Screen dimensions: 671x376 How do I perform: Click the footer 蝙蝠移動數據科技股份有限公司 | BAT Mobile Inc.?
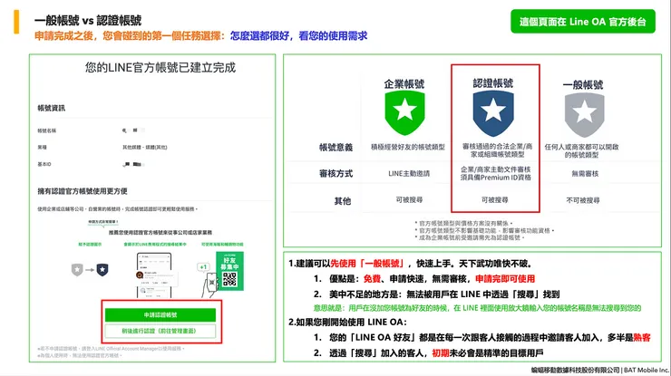pos(600,370)
